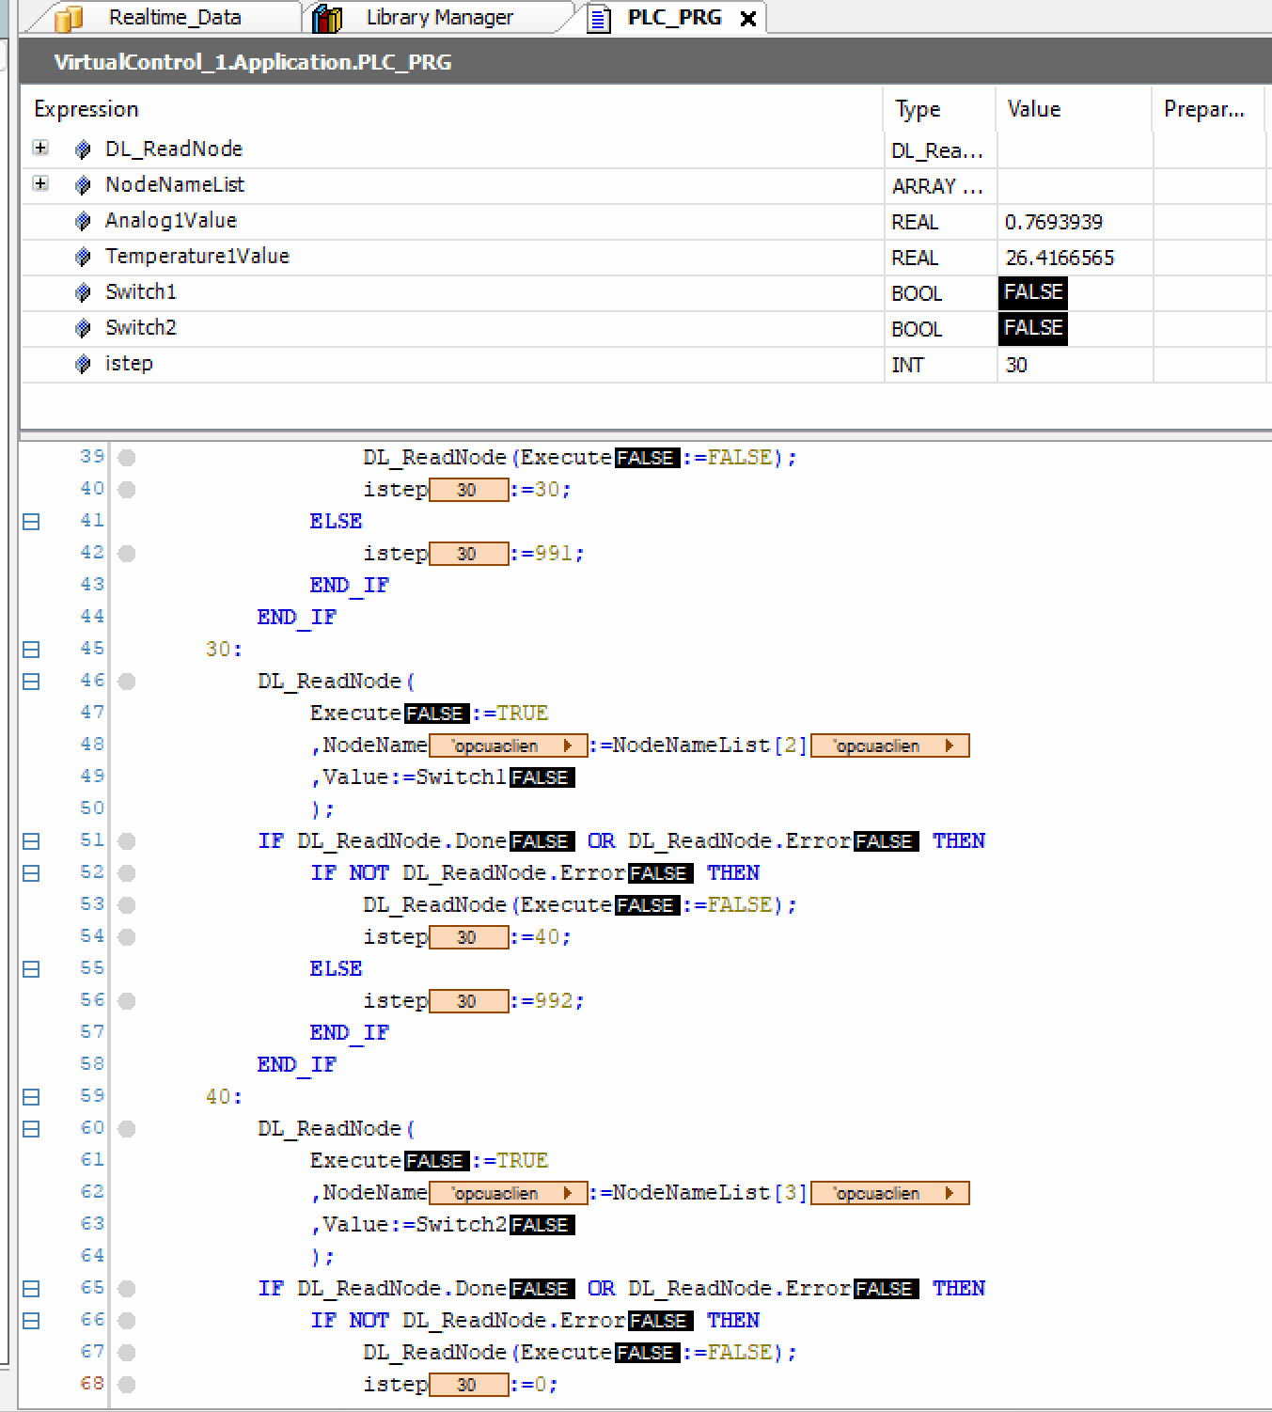Viewport: 1272px width, 1412px height.
Task: Click the Temperature1Value variable icon
Action: coord(83,257)
